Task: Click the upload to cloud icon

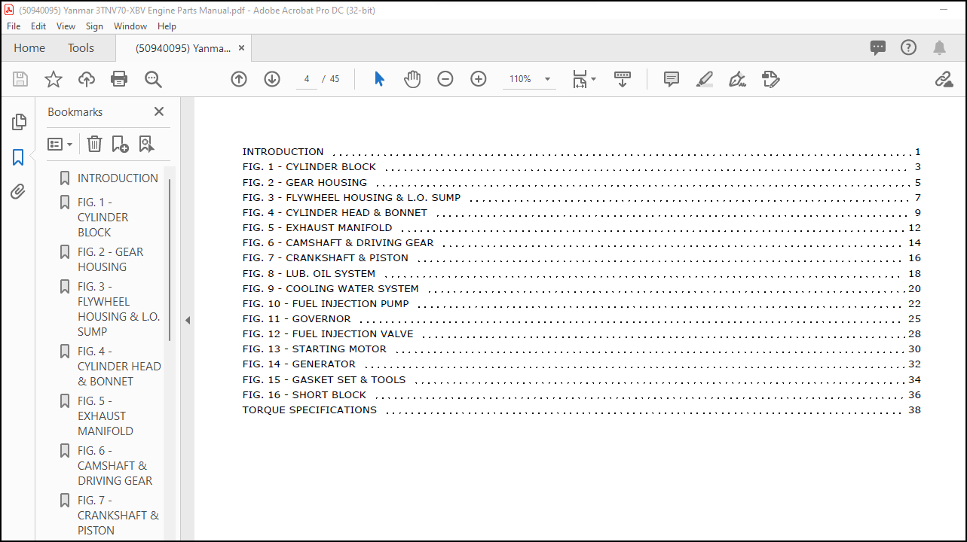Action: coord(87,79)
